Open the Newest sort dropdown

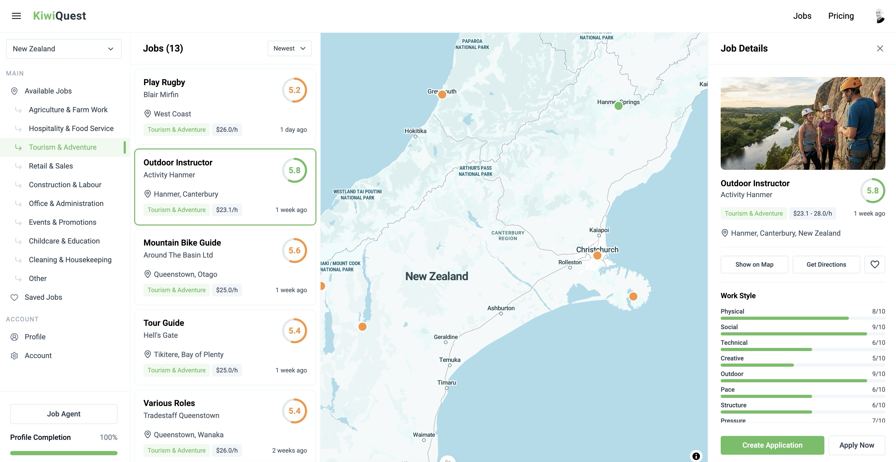pos(289,48)
